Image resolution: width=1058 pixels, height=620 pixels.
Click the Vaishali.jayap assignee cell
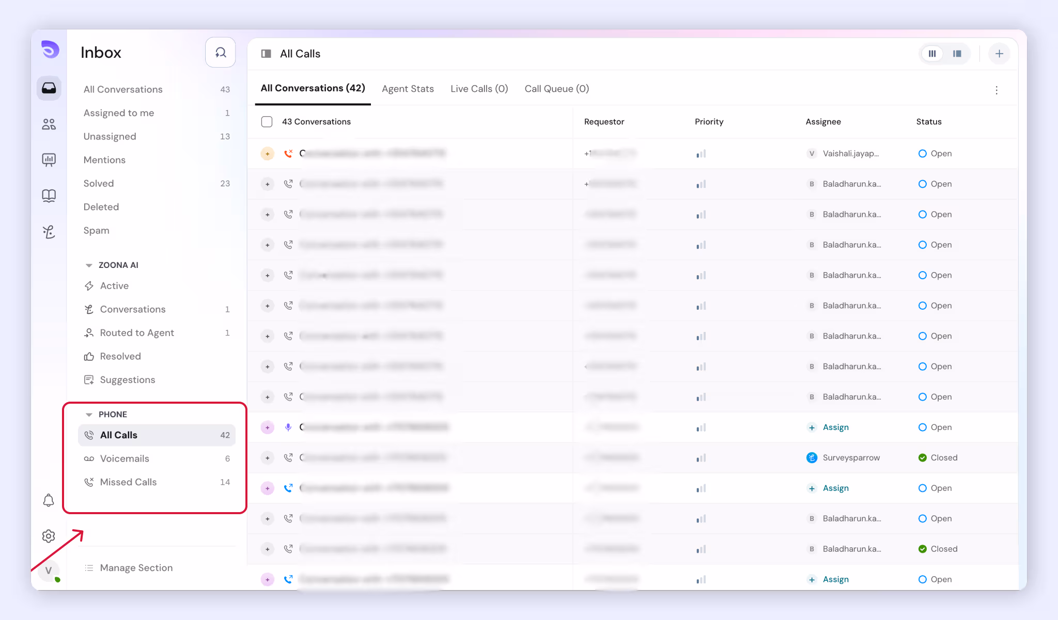(843, 154)
